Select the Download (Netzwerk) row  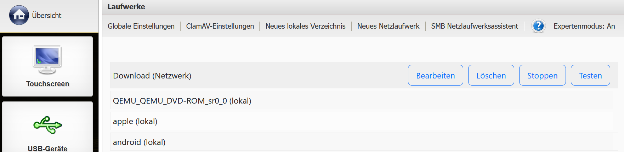click(152, 76)
